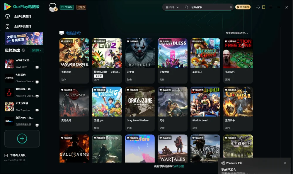
Task: Open Infection Free Zone 无感染区 card
Action: point(238,61)
